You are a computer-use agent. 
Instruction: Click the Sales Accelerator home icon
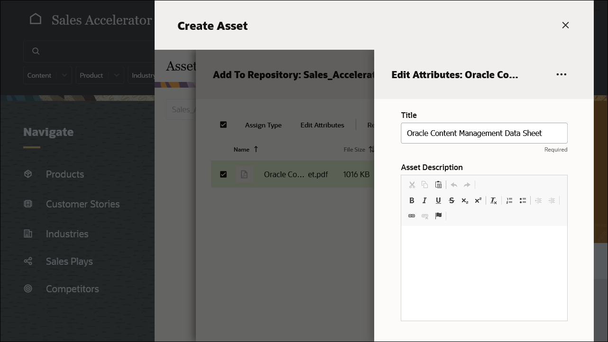(x=36, y=18)
